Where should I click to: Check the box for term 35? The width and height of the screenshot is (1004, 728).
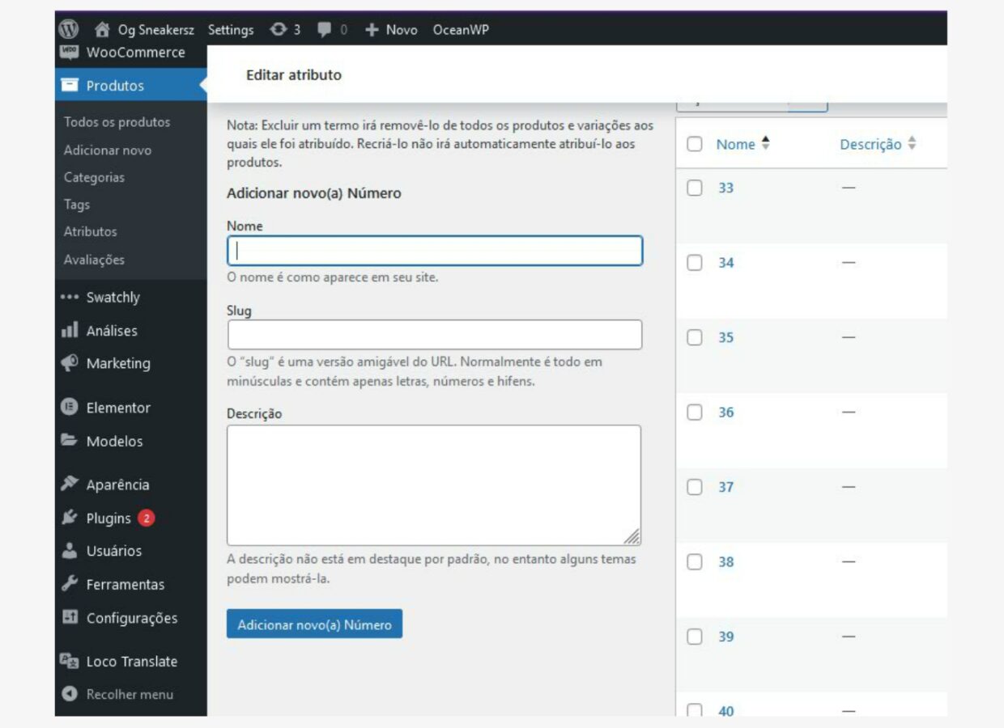[695, 337]
